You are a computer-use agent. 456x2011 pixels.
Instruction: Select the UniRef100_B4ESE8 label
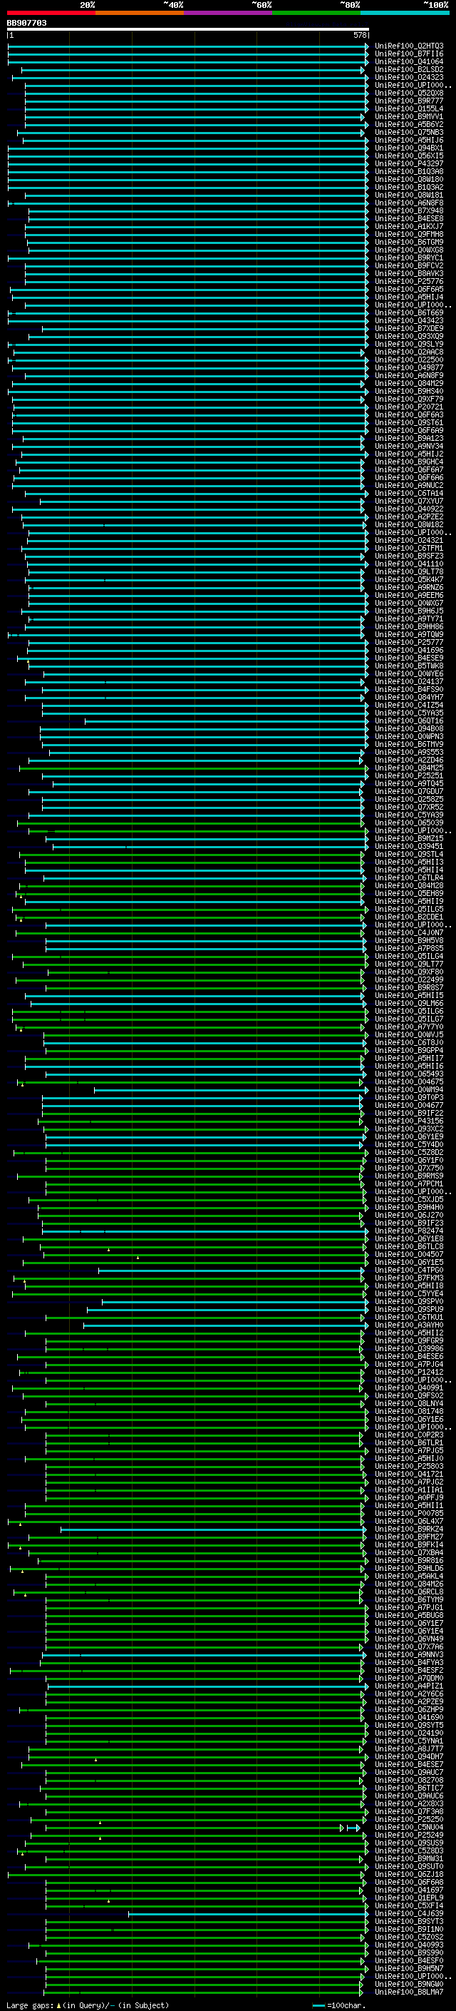click(409, 218)
